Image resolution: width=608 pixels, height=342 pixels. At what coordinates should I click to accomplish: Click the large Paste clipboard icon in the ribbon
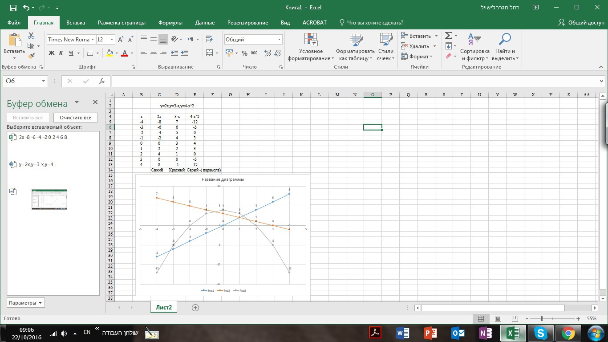click(x=14, y=40)
